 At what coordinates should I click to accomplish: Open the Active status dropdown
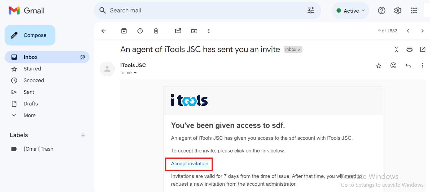point(351,10)
